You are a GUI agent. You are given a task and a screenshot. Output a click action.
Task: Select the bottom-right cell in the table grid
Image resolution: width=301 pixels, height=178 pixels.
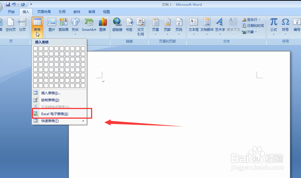(x=83, y=85)
